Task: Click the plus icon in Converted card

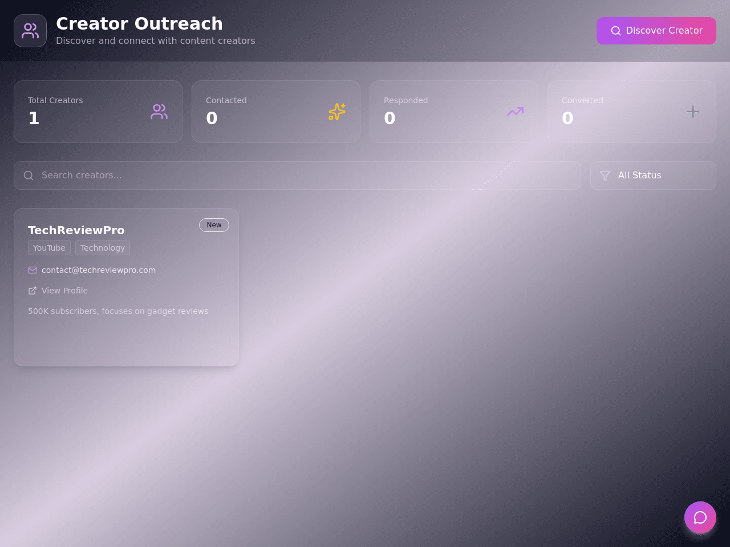Action: 693,112
